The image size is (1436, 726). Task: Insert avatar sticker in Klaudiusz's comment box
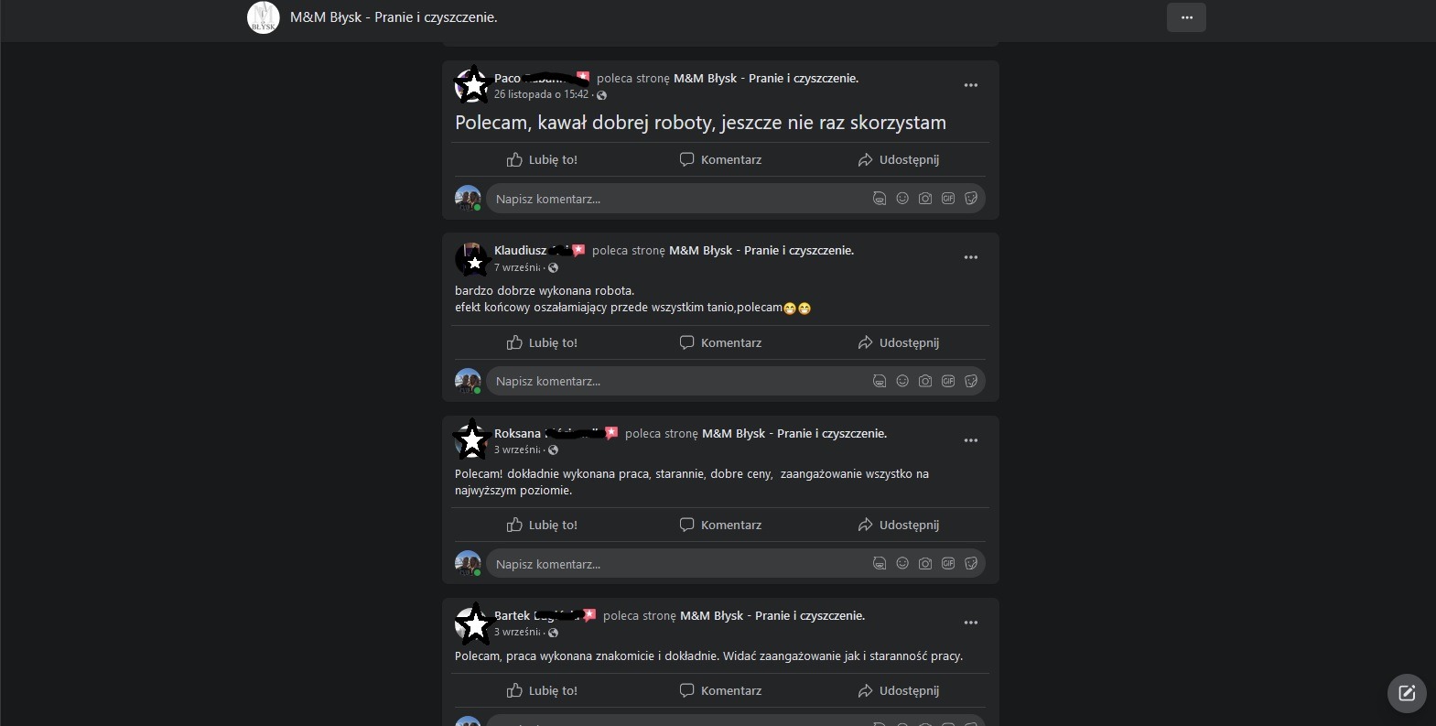point(880,381)
